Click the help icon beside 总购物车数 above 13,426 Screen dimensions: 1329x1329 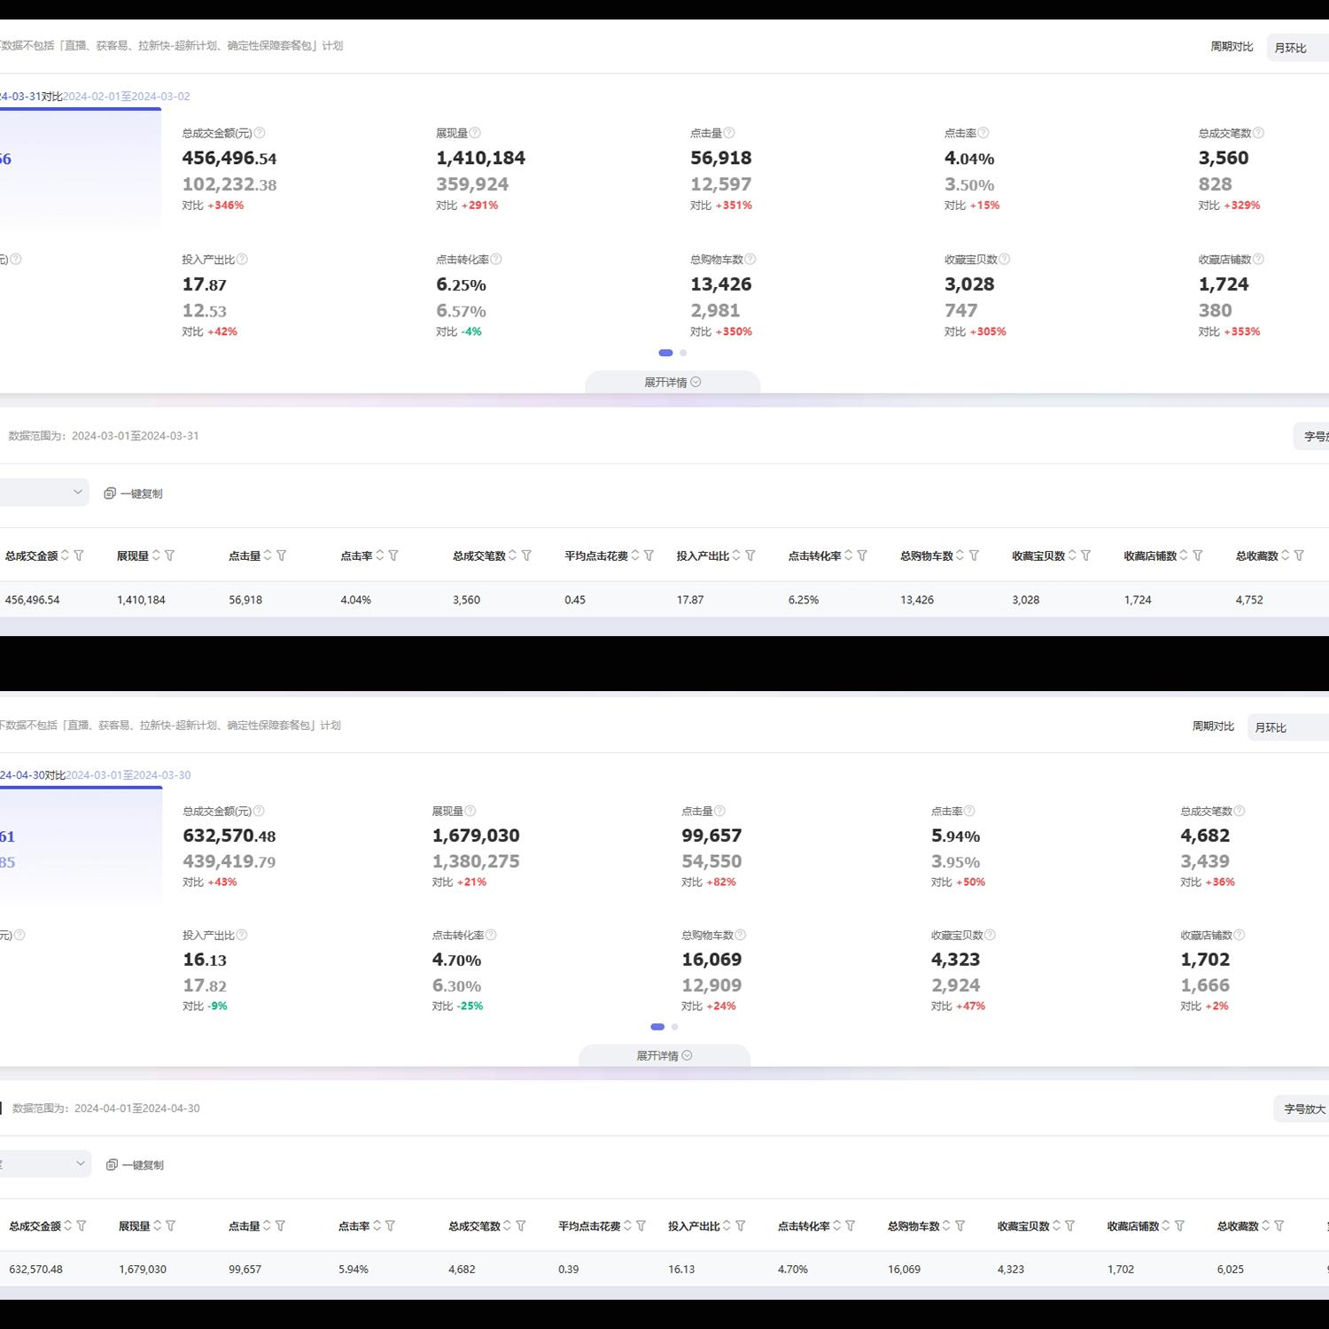coord(750,260)
